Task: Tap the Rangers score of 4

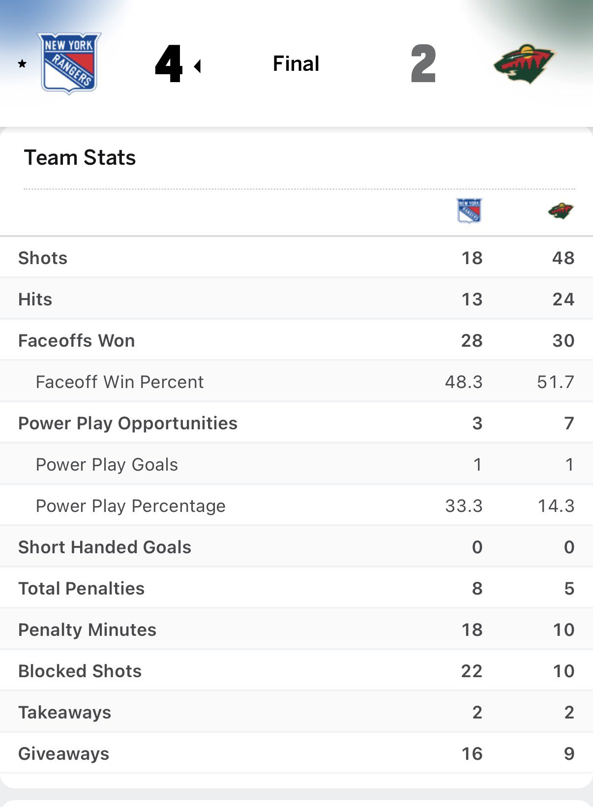Action: pyautogui.click(x=169, y=64)
